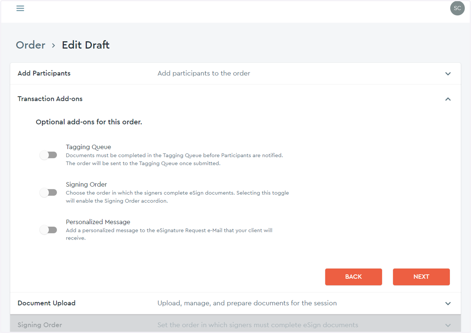The height and width of the screenshot is (333, 471).
Task: Expand the Add Participants section chevron
Action: (x=448, y=74)
